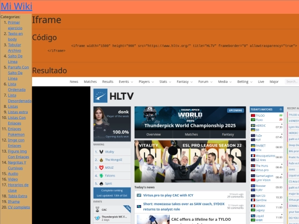The image size is (299, 224).
Task: Open the Tabular Archivo link
Action: click(x=14, y=48)
